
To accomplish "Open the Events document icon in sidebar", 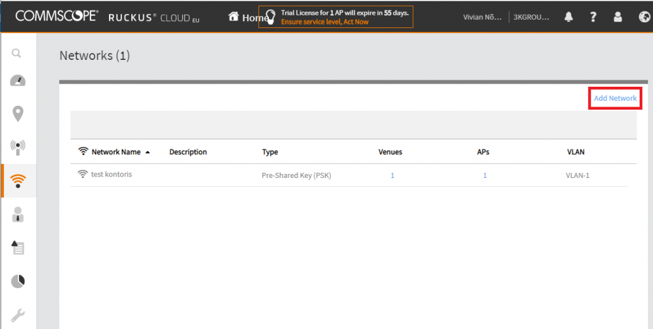I will (18, 248).
